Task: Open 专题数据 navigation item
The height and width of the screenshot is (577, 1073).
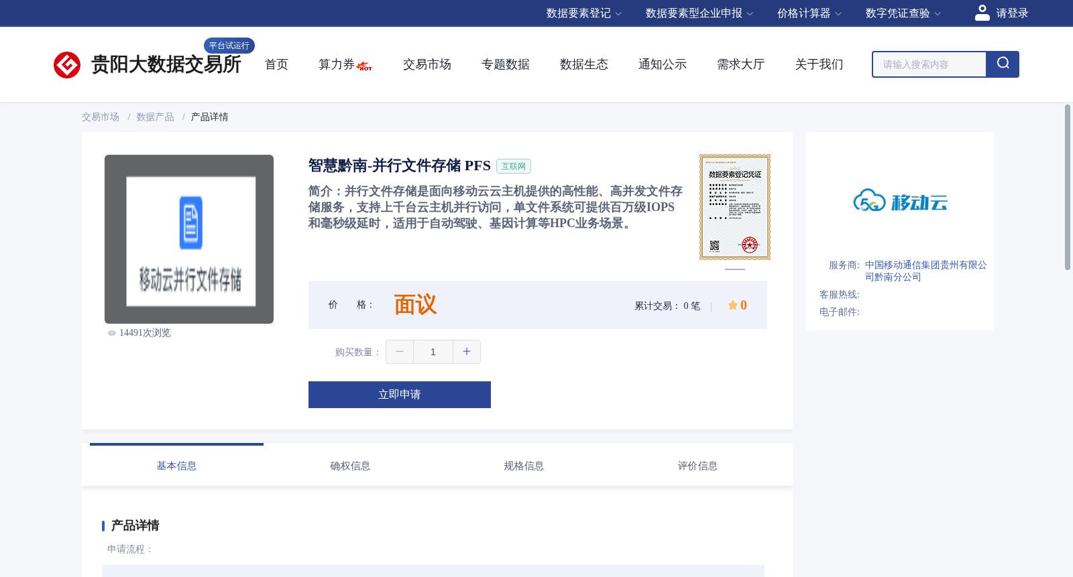Action: tap(506, 64)
